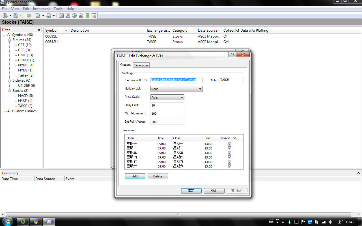
Task: Open the File menu
Action: click(5, 9)
